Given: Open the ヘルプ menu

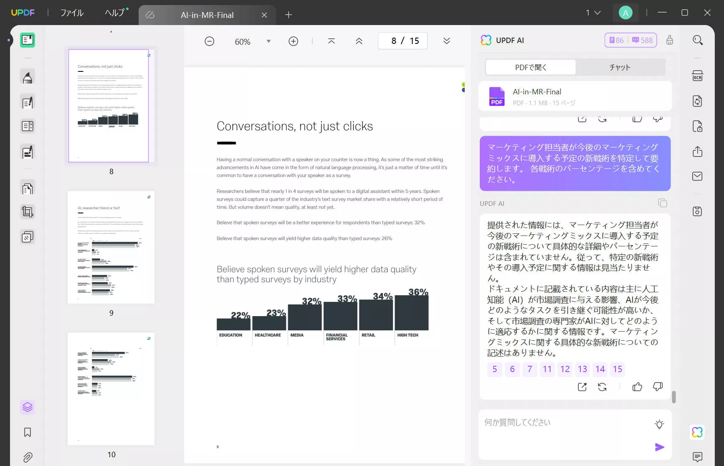Looking at the screenshot, I should pos(115,13).
